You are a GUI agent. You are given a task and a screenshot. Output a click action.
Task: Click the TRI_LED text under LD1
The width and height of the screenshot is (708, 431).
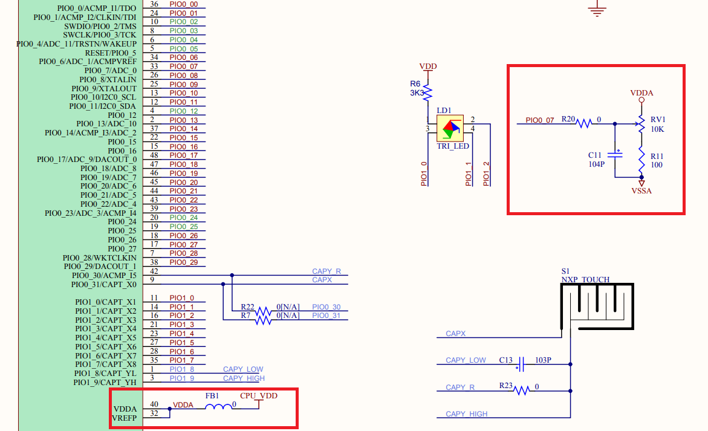pos(453,146)
